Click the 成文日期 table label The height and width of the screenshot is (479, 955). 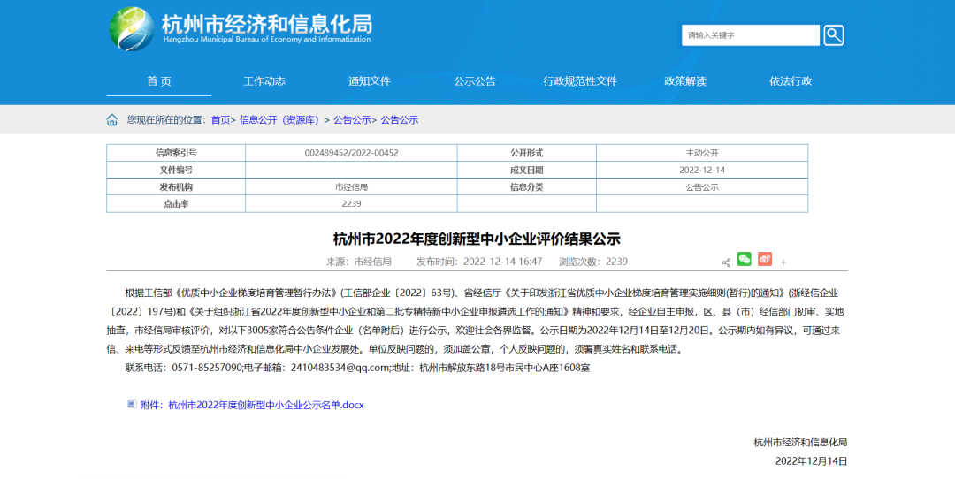pos(527,170)
